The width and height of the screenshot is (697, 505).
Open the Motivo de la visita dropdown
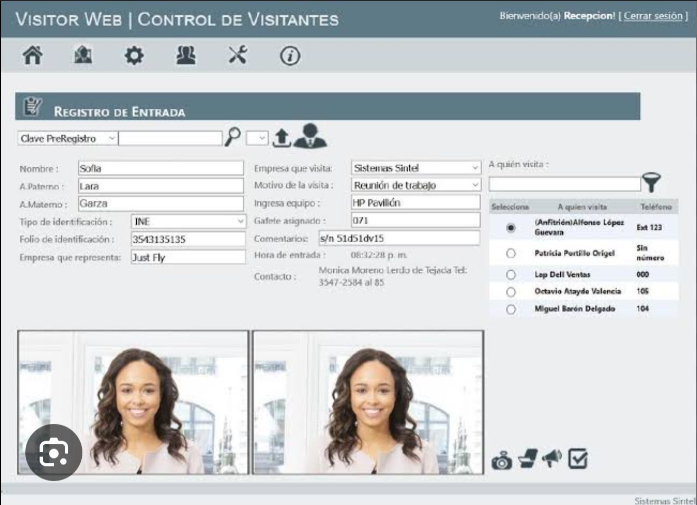416,185
